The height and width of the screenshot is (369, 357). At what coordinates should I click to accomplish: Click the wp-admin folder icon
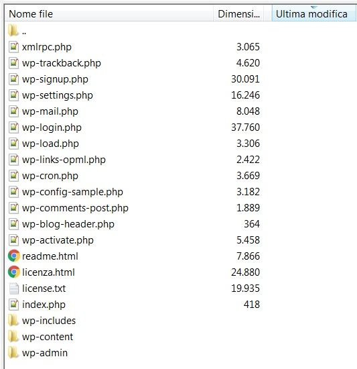click(x=13, y=353)
